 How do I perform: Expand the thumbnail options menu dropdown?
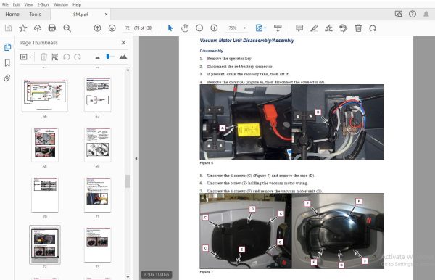click(x=26, y=57)
